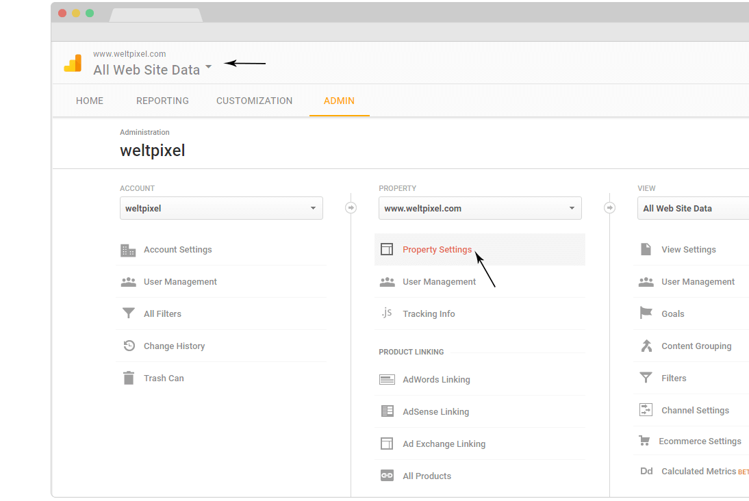The width and height of the screenshot is (749, 501).
Task: Click the Ecommerce Settings cart icon
Action: click(x=644, y=441)
